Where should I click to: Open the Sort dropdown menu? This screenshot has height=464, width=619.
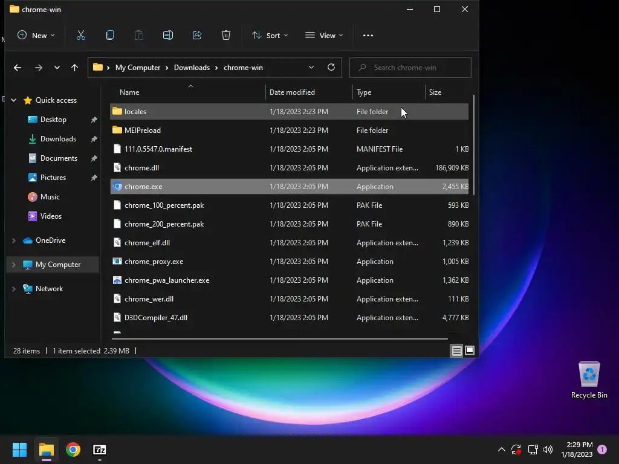coord(270,36)
